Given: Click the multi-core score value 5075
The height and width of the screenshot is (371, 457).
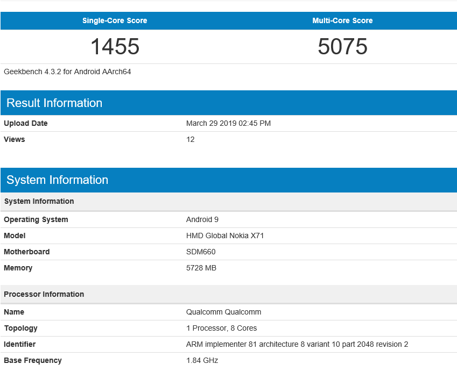Looking at the screenshot, I should 342,47.
